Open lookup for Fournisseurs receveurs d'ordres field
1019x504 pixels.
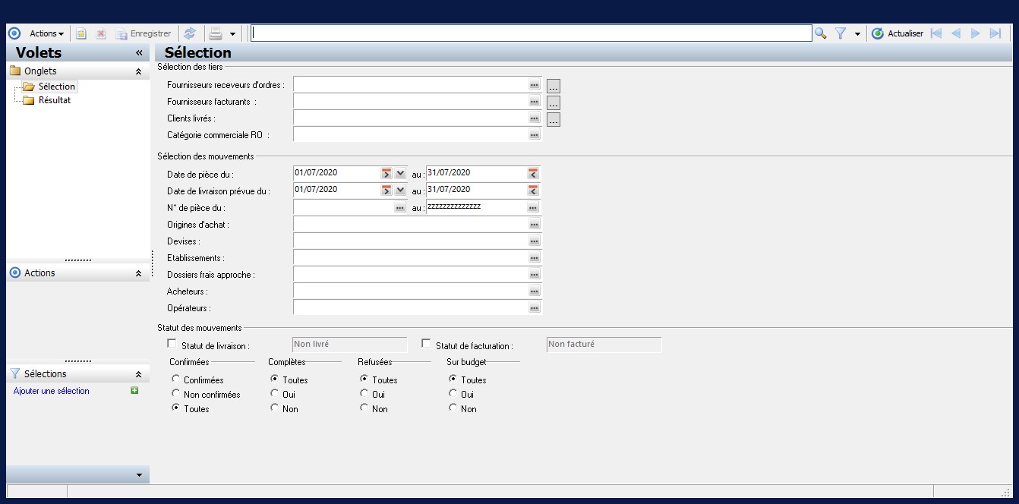point(535,85)
